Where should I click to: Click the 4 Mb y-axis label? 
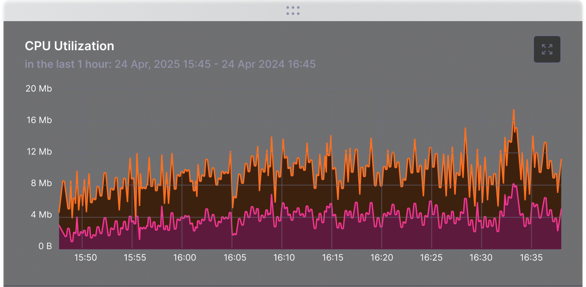[x=41, y=215]
